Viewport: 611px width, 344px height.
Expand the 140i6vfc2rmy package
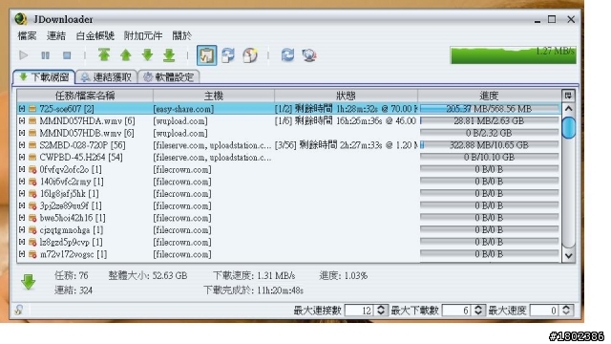coord(22,182)
